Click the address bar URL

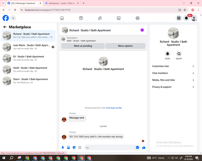[x=48, y=10]
